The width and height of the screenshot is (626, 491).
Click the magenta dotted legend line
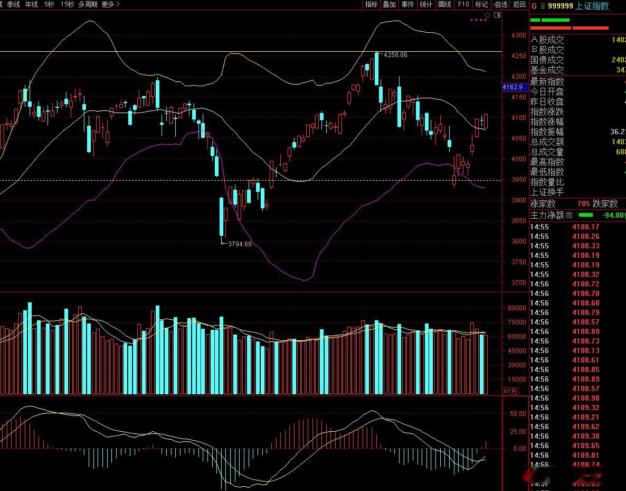pyautogui.click(x=478, y=20)
